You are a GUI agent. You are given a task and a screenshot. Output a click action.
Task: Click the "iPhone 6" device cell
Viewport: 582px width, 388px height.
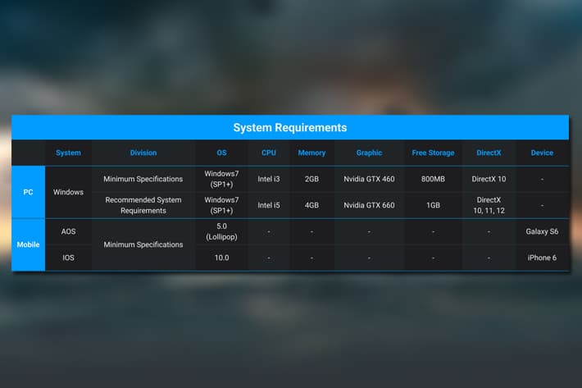(x=542, y=258)
